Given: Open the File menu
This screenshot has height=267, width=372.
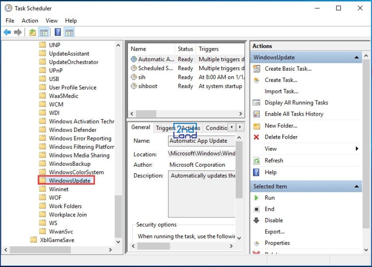Looking at the screenshot, I should [x=10, y=21].
